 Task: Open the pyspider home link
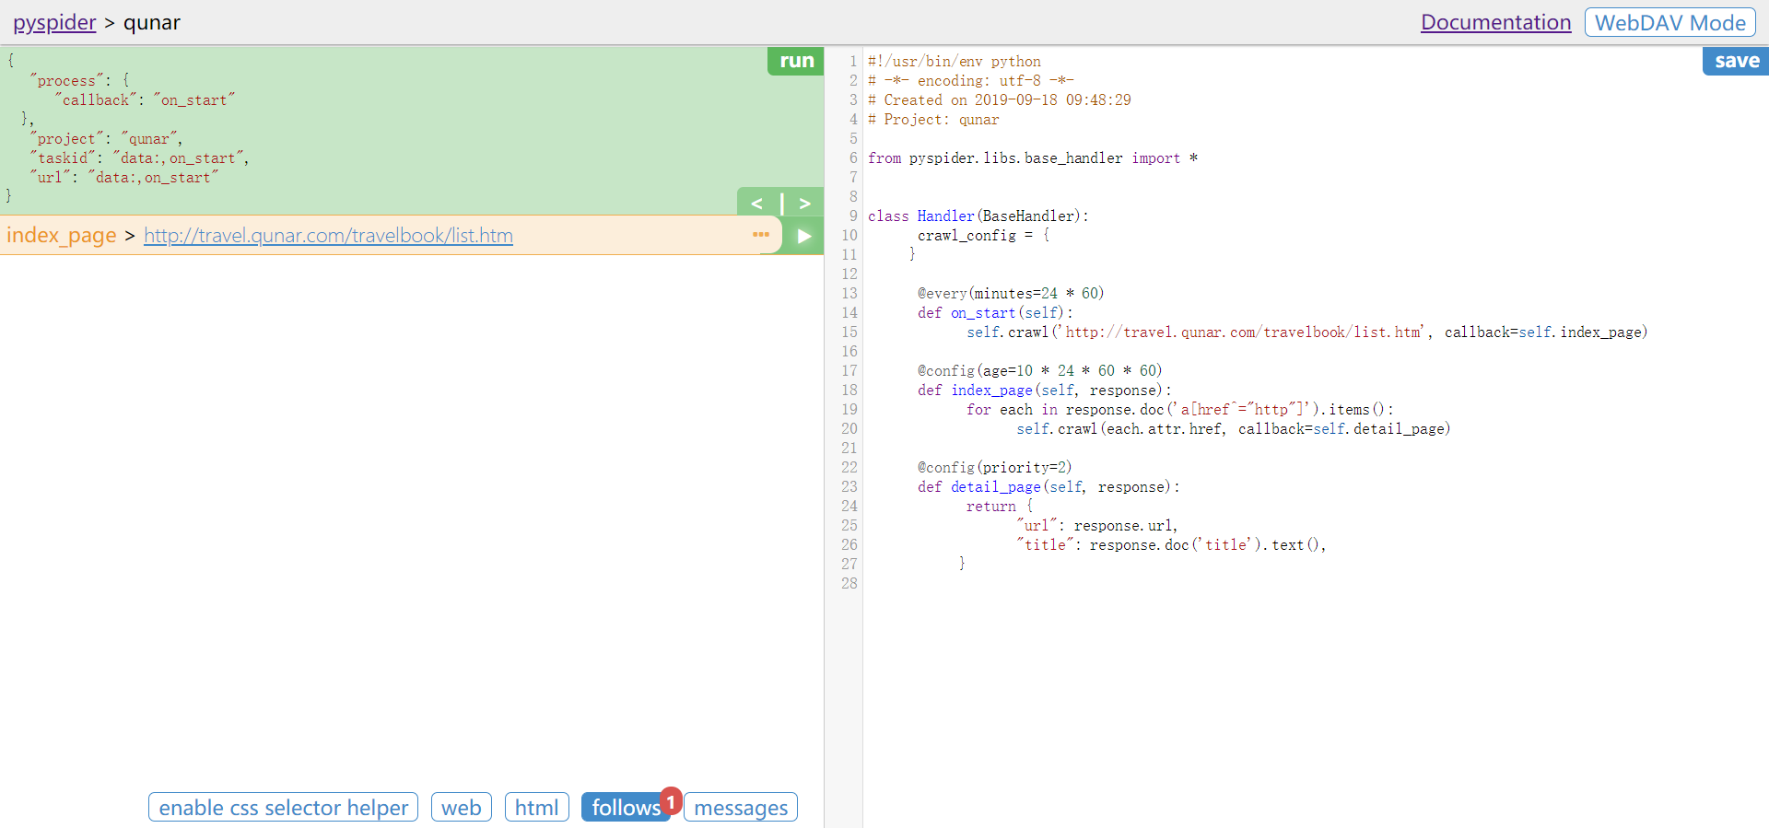pos(54,22)
